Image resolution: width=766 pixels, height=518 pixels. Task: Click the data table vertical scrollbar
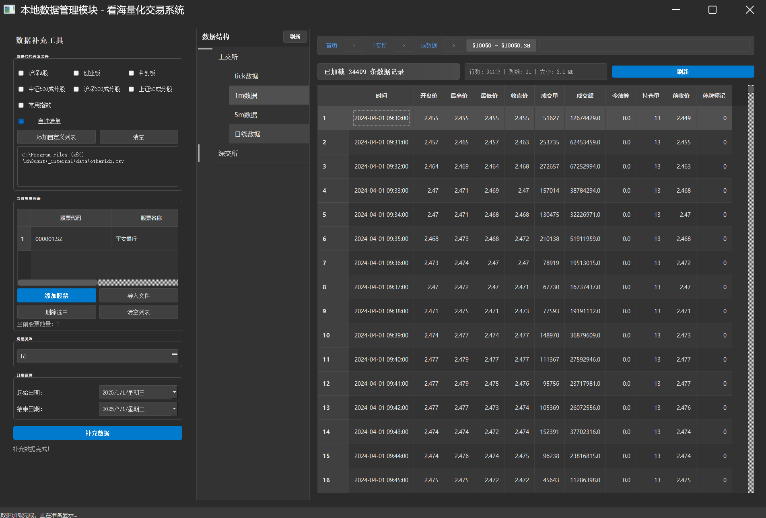(751, 289)
